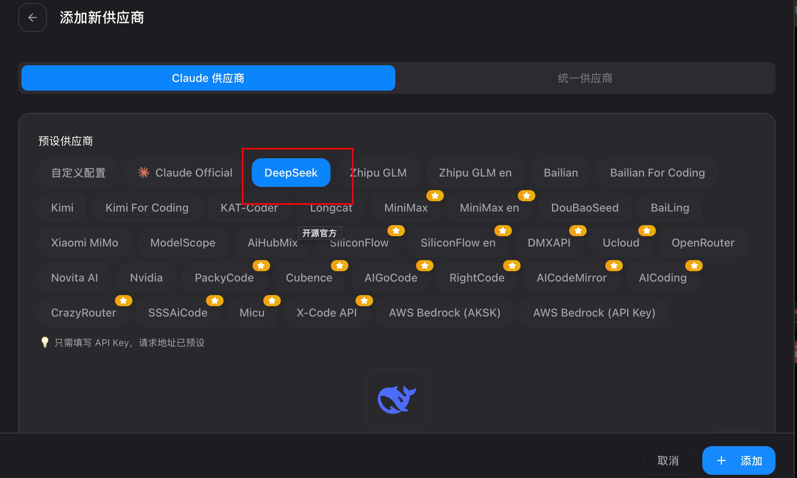Select the Kimi For Coding preset
Viewport: 797px width, 478px height.
[147, 208]
